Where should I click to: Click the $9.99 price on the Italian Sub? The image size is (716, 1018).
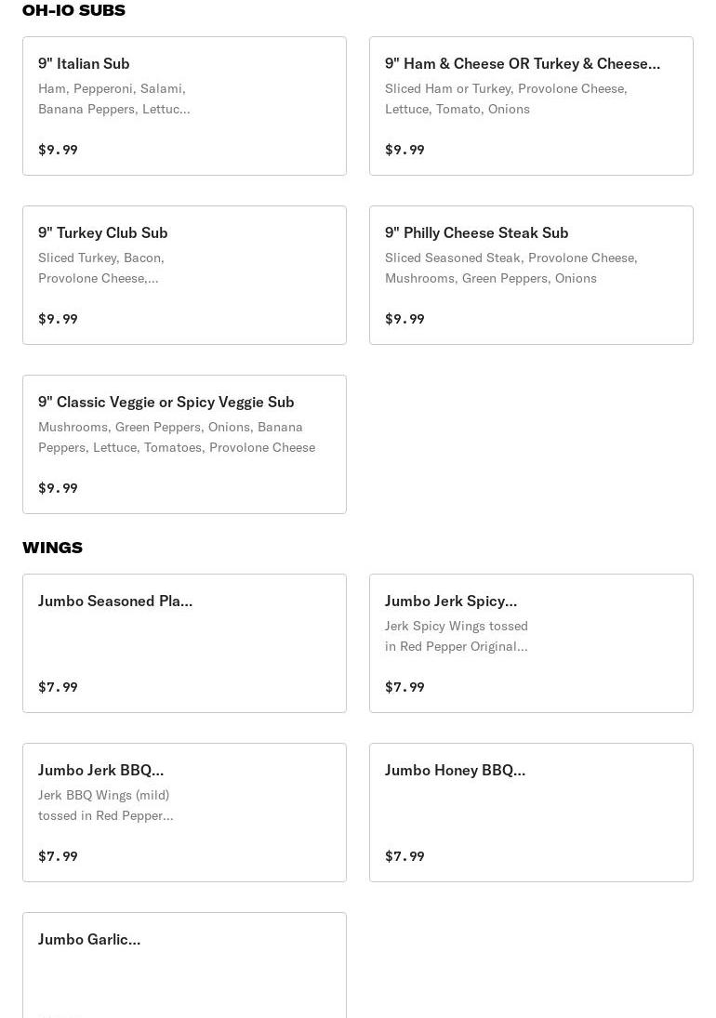58,150
